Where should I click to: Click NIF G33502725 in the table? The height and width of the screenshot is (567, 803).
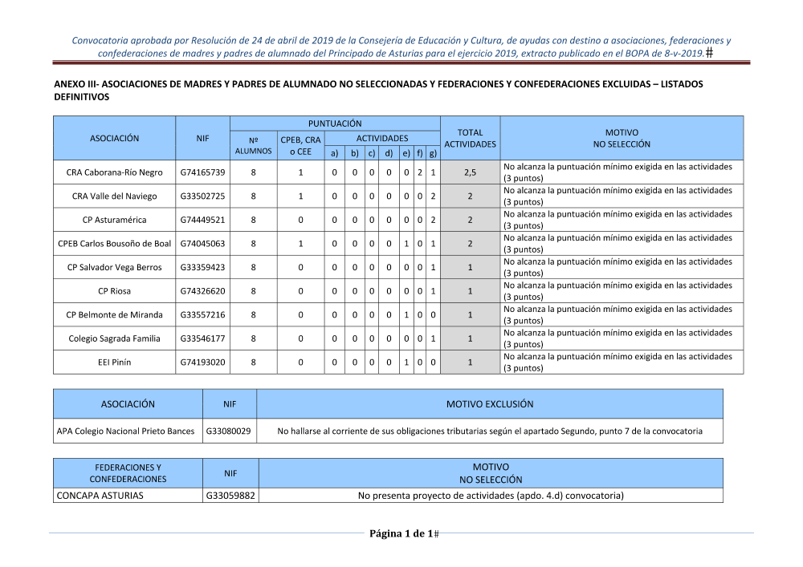202,196
